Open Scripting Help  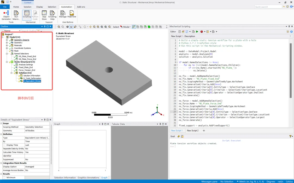52,15
